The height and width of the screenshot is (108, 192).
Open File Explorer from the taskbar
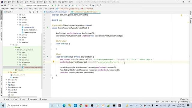(x=70, y=105)
